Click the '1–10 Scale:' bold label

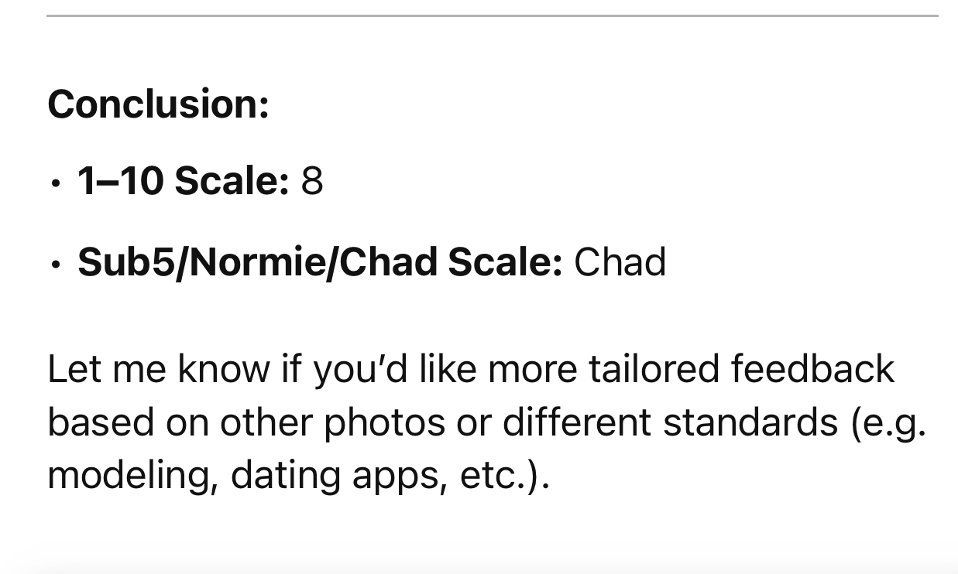click(184, 181)
